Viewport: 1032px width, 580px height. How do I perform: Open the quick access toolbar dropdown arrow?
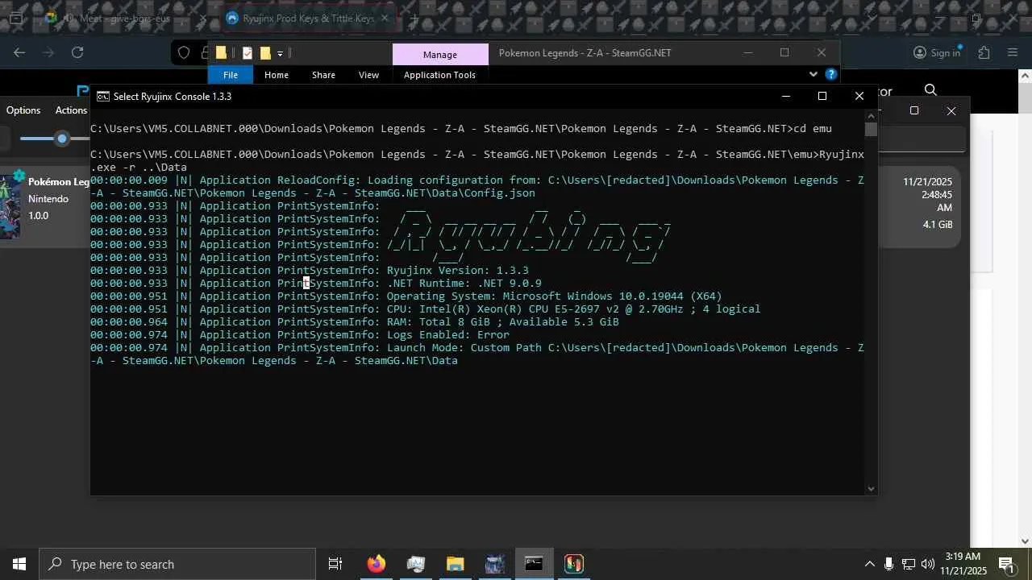(280, 53)
